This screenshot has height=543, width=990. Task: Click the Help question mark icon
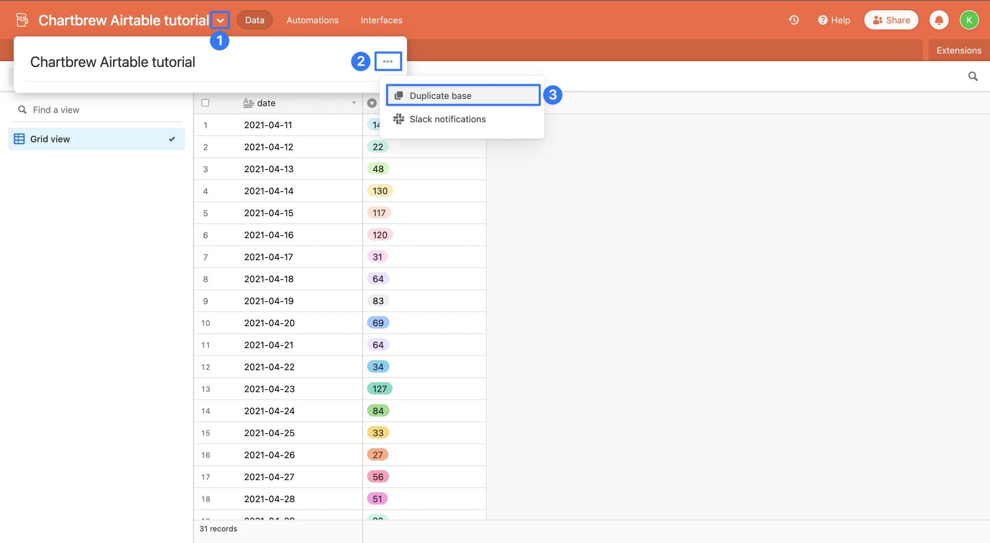[822, 20]
